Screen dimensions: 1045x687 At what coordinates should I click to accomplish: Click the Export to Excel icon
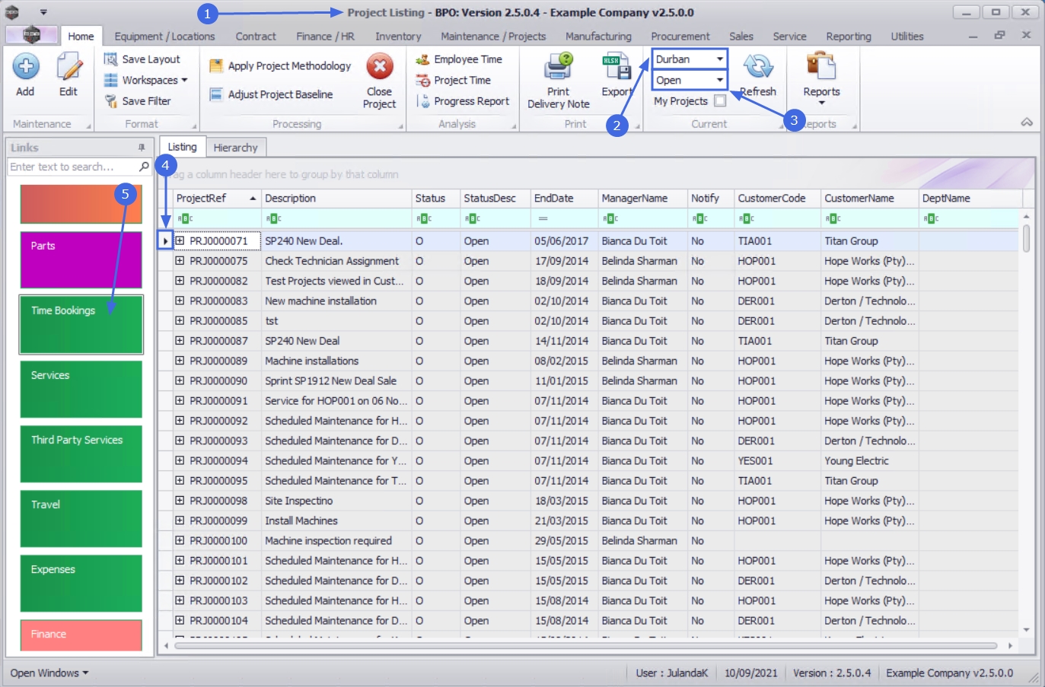[616, 68]
